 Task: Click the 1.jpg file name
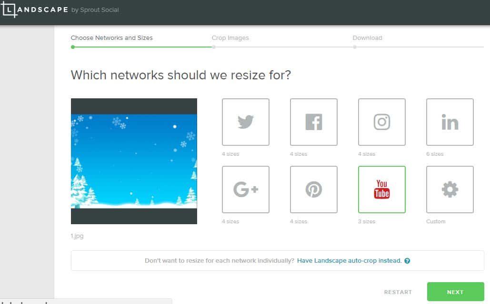click(x=77, y=236)
